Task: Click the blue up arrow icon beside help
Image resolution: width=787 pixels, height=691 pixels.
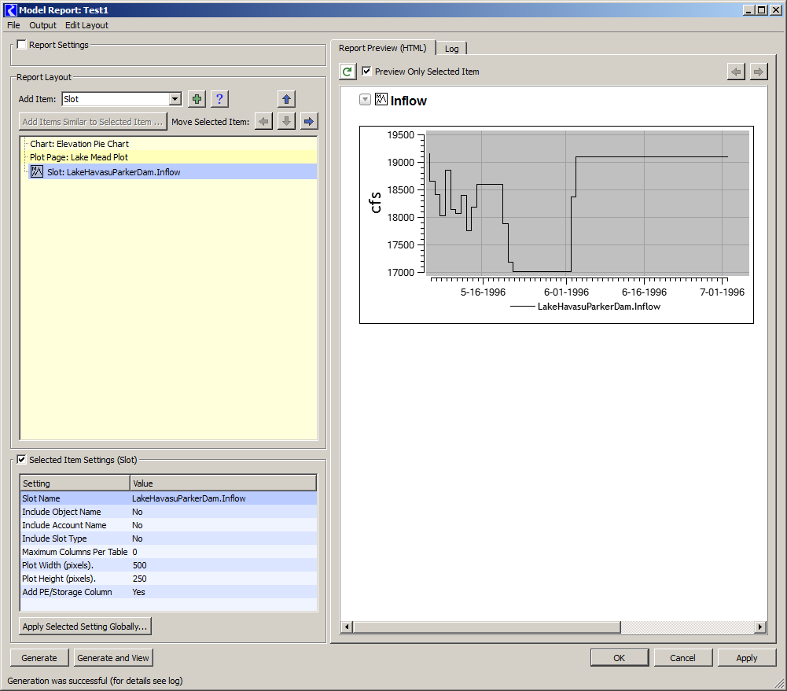Action: pos(286,99)
